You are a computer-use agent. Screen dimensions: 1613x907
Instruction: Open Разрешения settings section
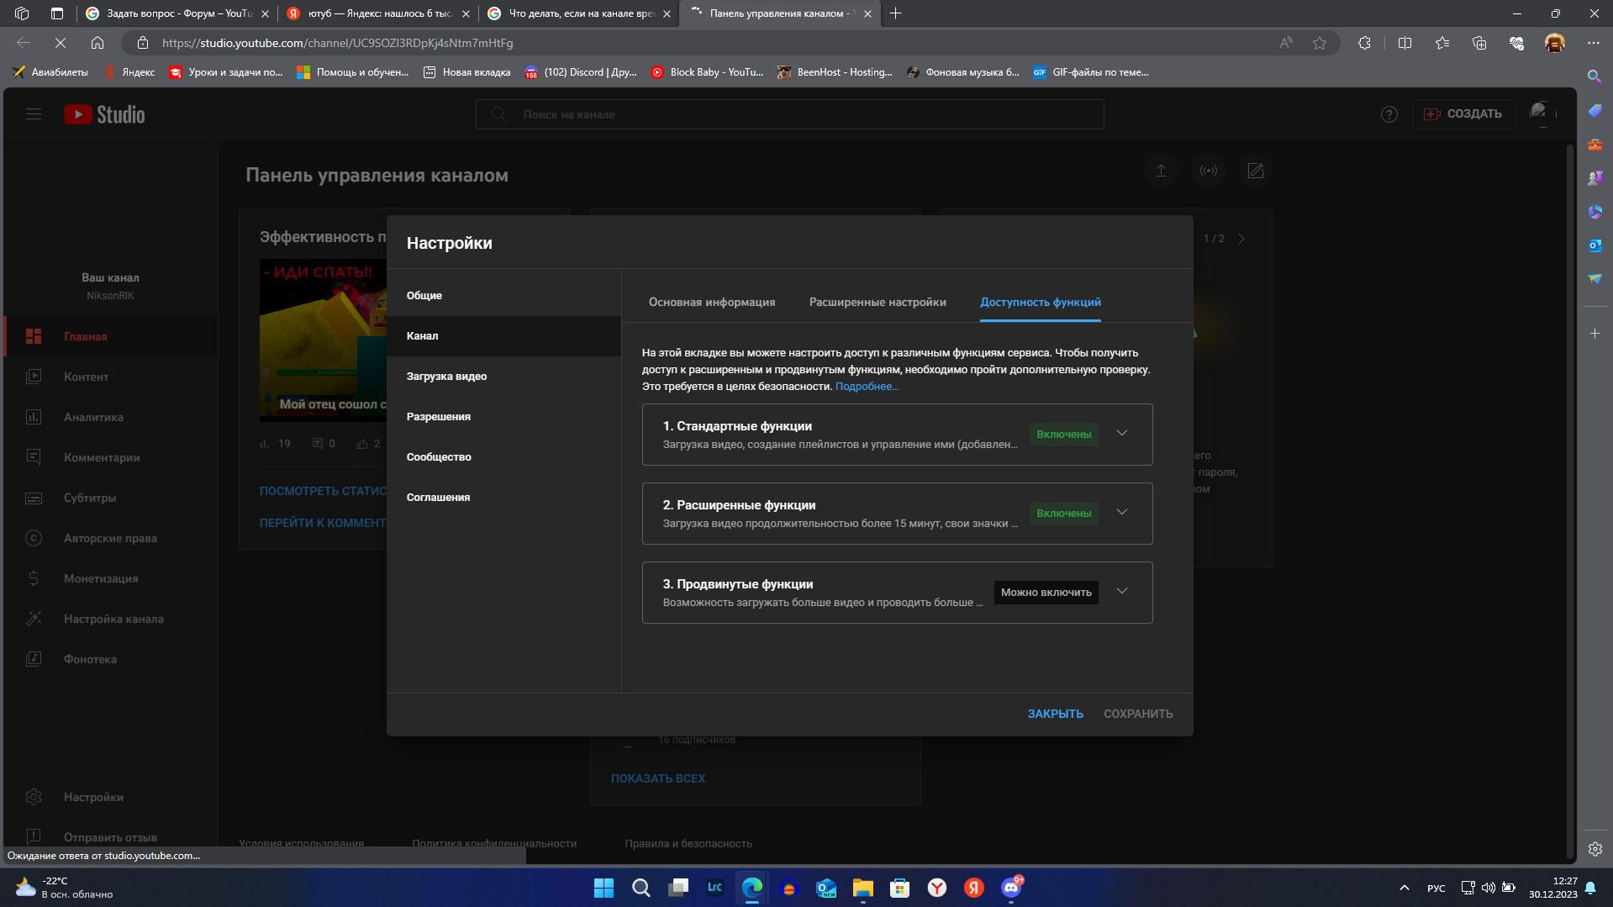coord(503,417)
